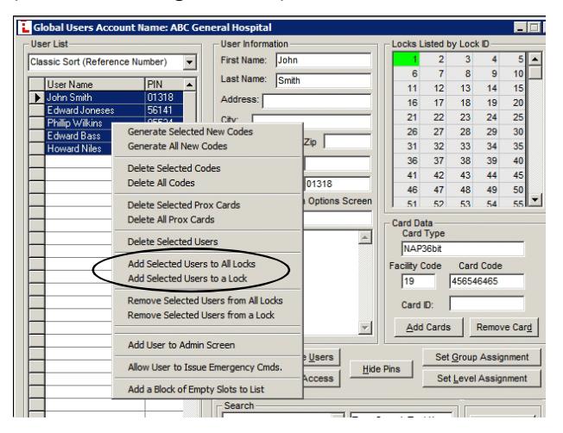Click the User List scroll up arrow
Screen dimensions: 563x433
pyautogui.click(x=190, y=85)
